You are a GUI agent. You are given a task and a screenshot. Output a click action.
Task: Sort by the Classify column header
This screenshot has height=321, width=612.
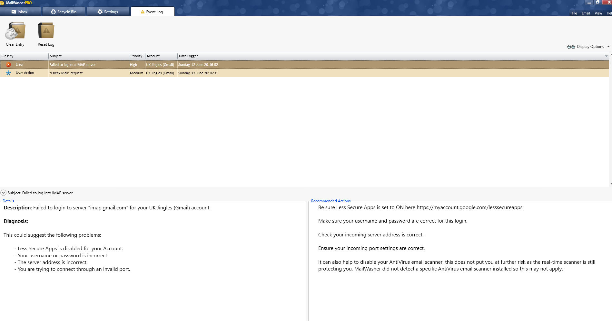pyautogui.click(x=24, y=56)
